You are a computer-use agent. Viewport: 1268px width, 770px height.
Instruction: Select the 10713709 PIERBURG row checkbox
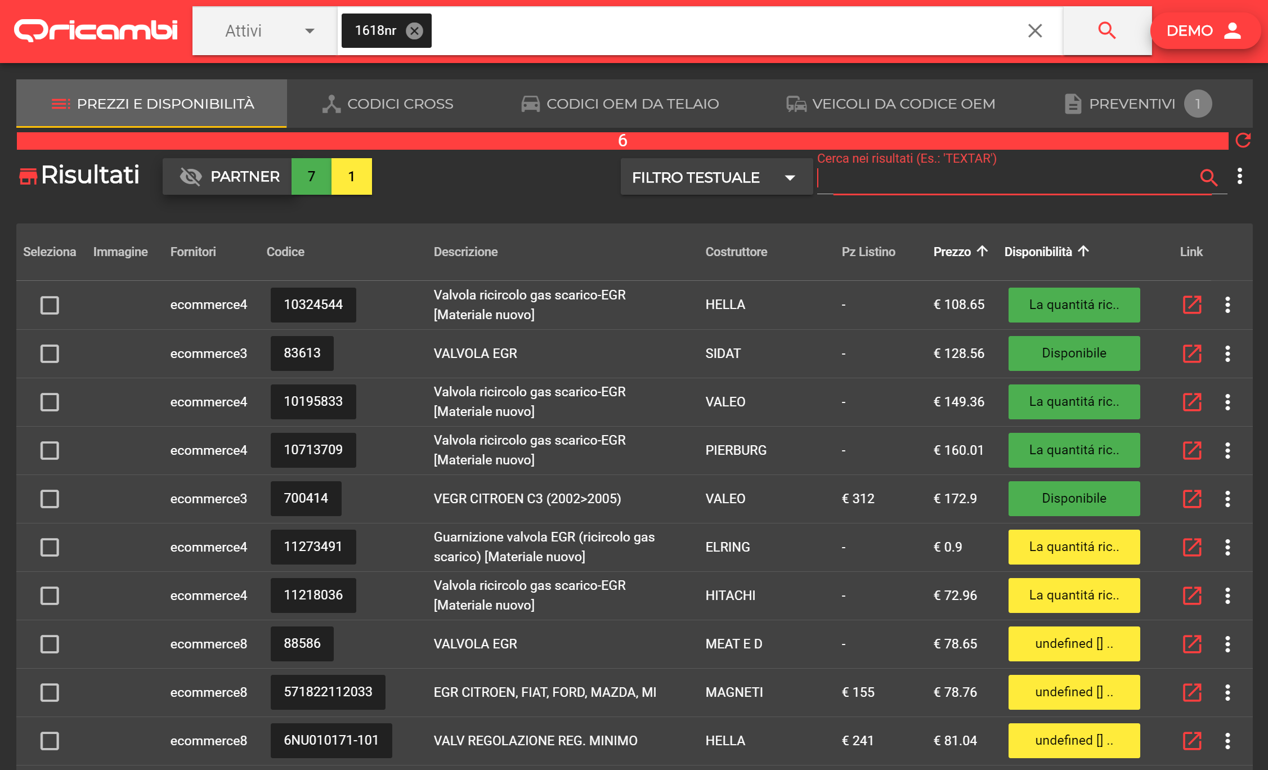pyautogui.click(x=50, y=450)
